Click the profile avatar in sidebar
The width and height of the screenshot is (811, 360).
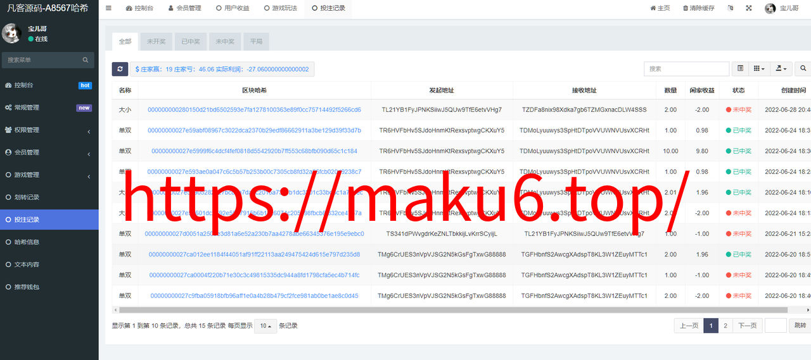(x=11, y=34)
